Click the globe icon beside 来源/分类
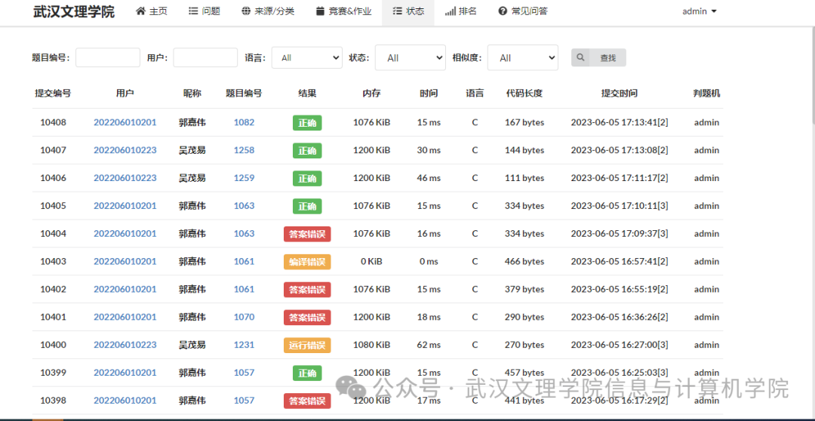815x421 pixels. click(246, 12)
